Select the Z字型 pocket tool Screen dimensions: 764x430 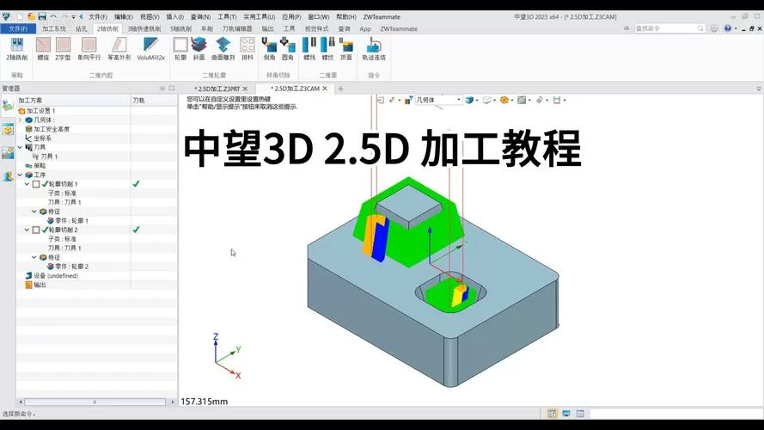(x=63, y=49)
